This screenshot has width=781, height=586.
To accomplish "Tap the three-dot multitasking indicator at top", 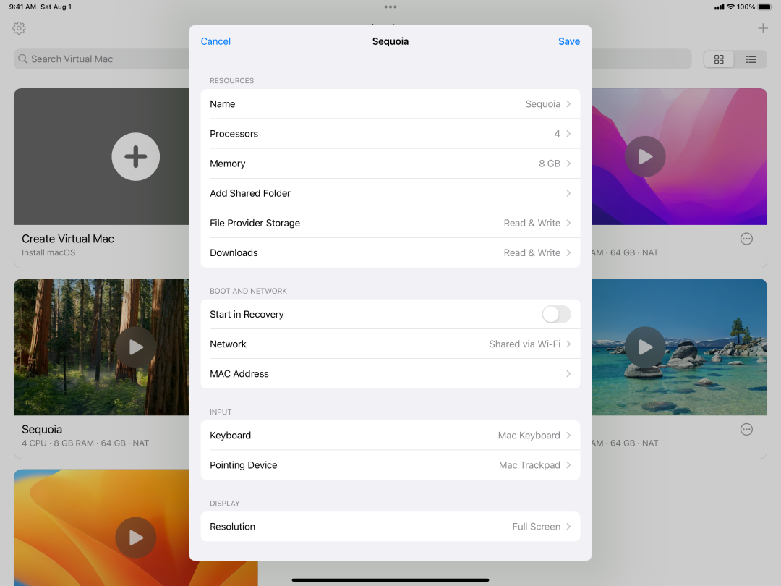I will coord(390,7).
